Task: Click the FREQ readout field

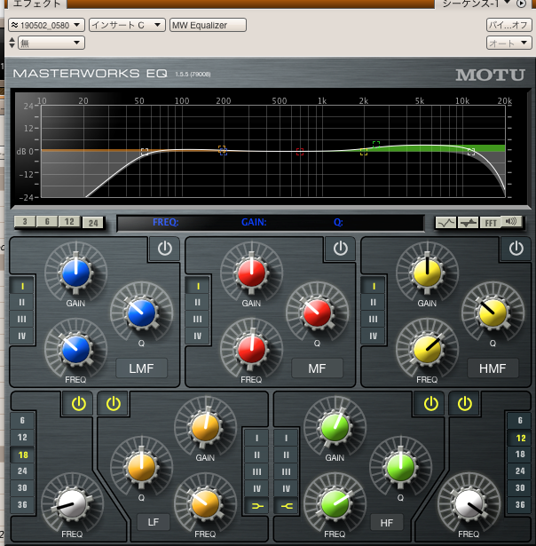Action: 166,222
